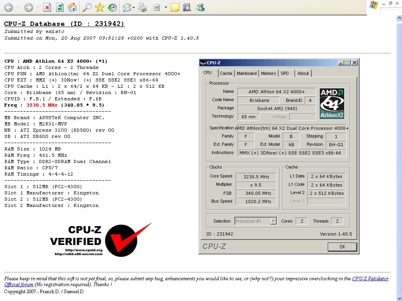Click the CPU-Z title bar icon
Viewport: 402px width, 301px height.
coord(203,63)
